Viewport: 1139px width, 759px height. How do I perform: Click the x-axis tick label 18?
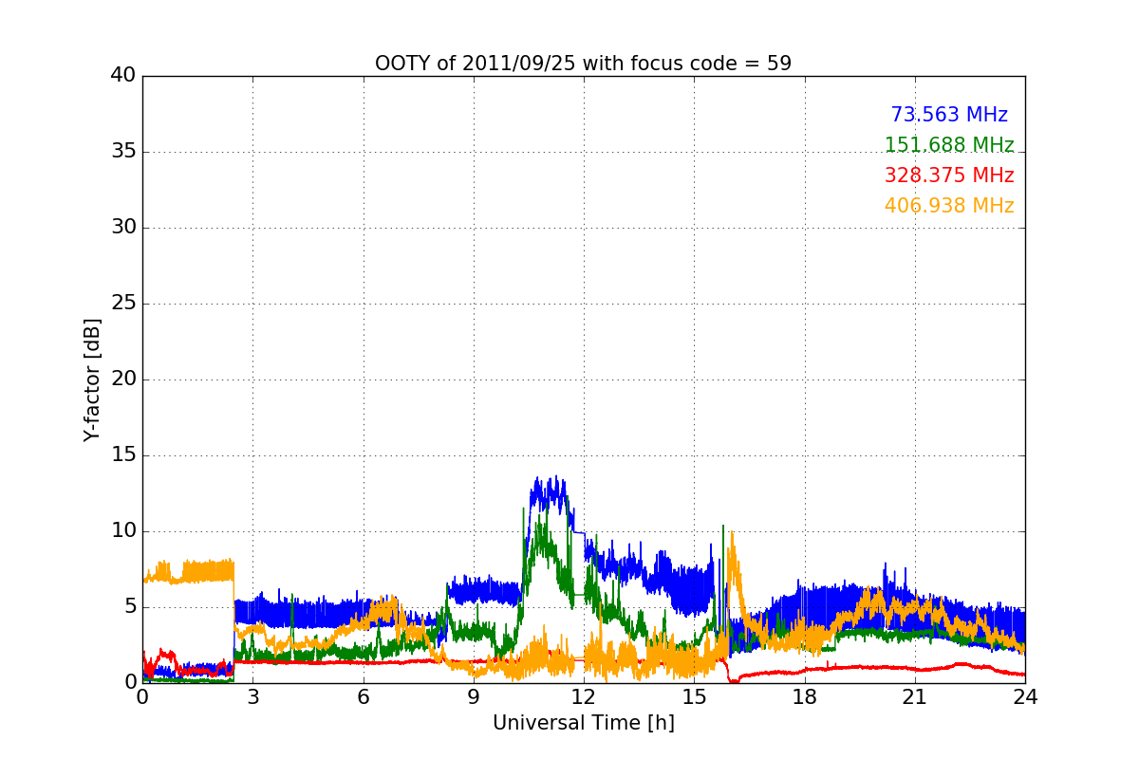tap(804, 697)
